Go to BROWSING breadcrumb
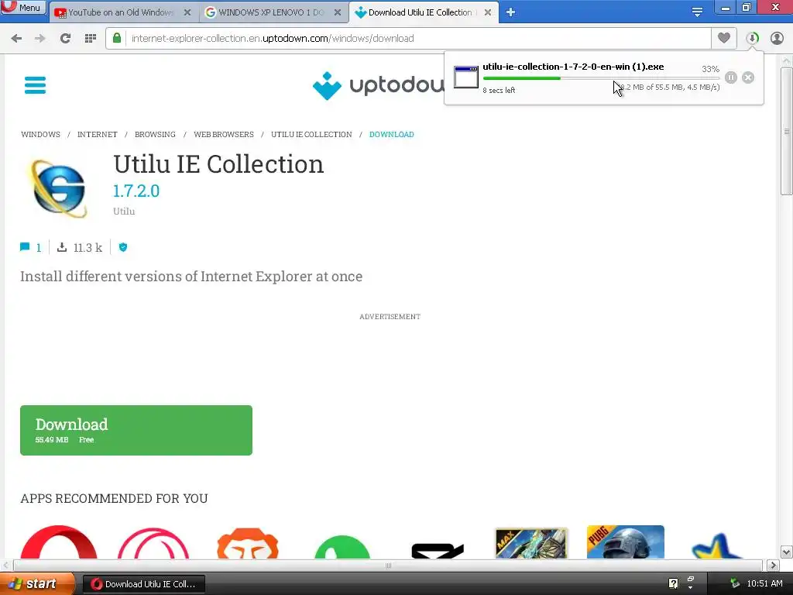 coord(155,135)
